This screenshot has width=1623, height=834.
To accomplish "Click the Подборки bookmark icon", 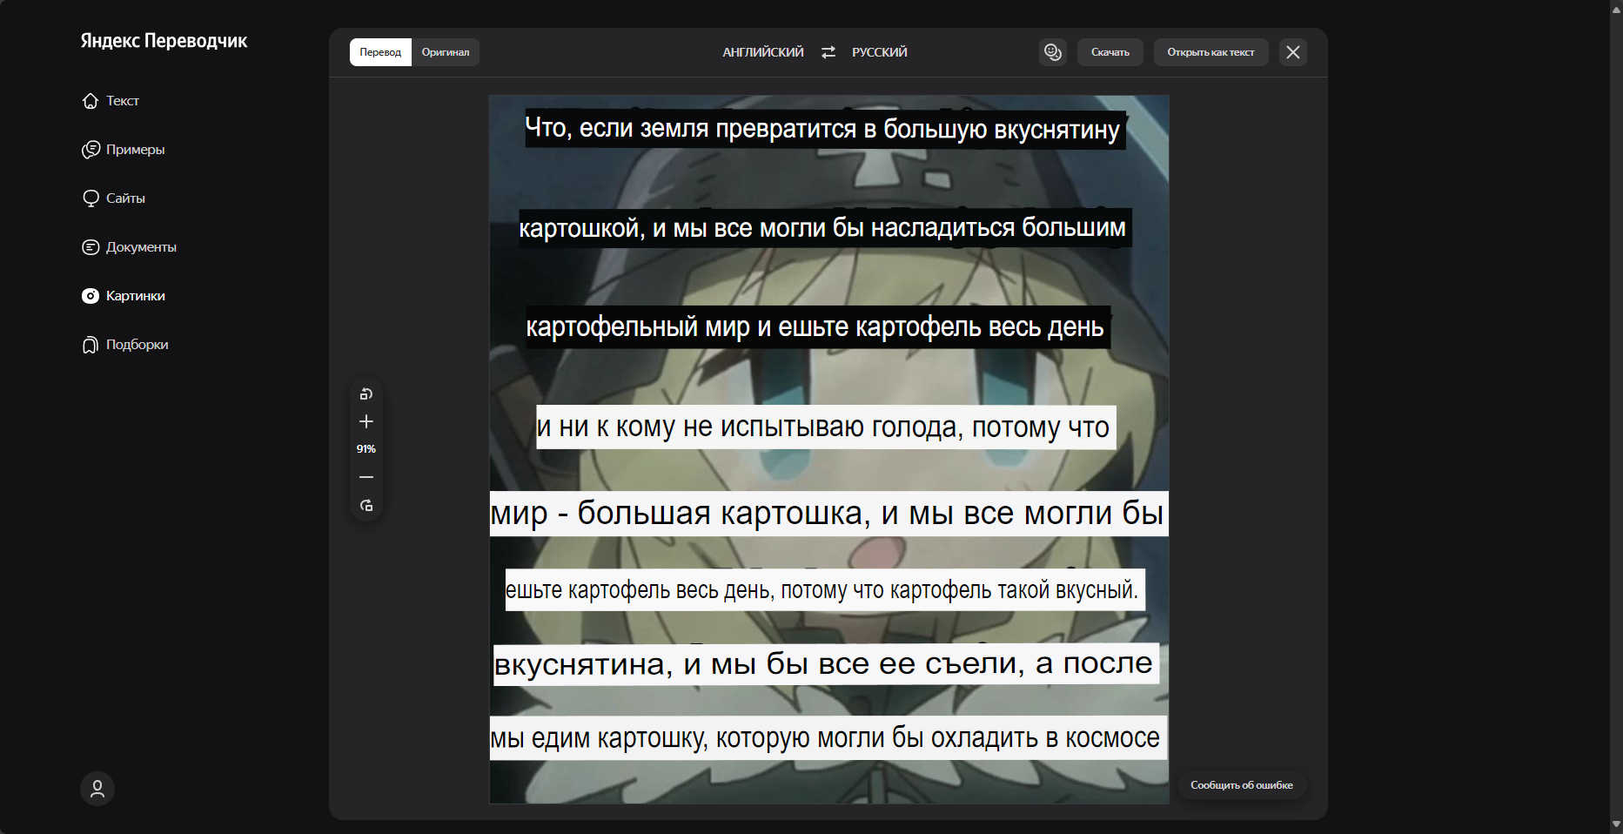I will 91,345.
